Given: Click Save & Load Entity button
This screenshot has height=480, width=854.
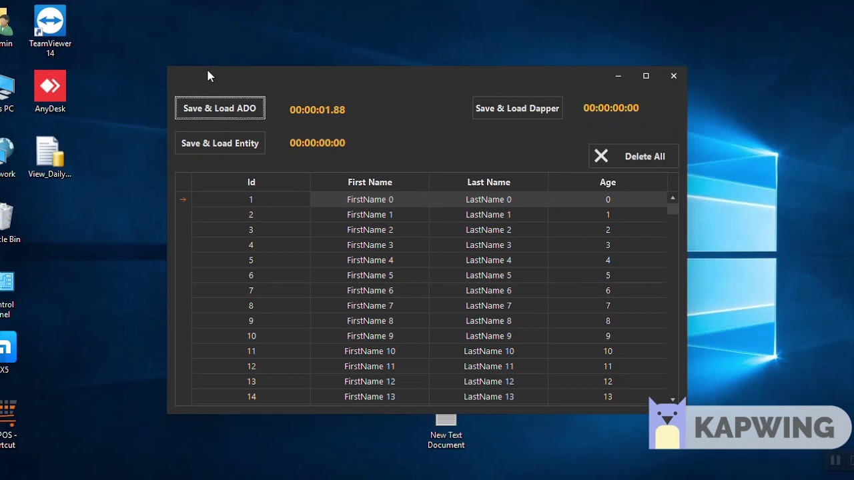Looking at the screenshot, I should (x=220, y=143).
